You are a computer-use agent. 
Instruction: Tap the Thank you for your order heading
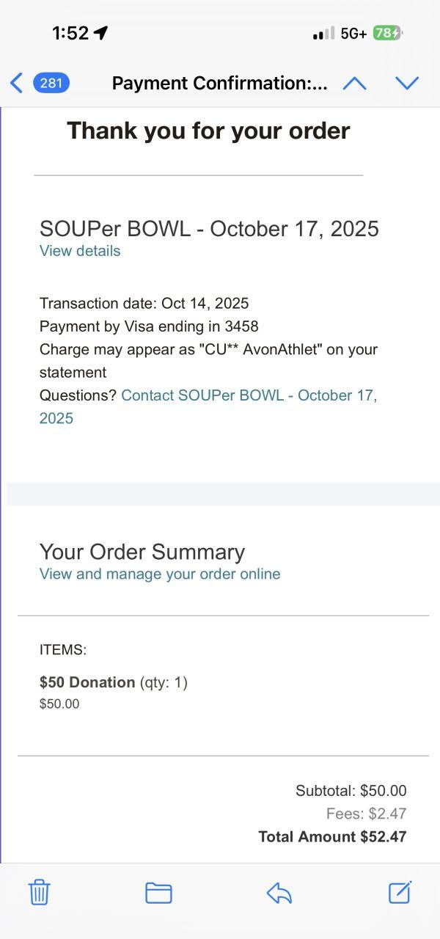(208, 131)
